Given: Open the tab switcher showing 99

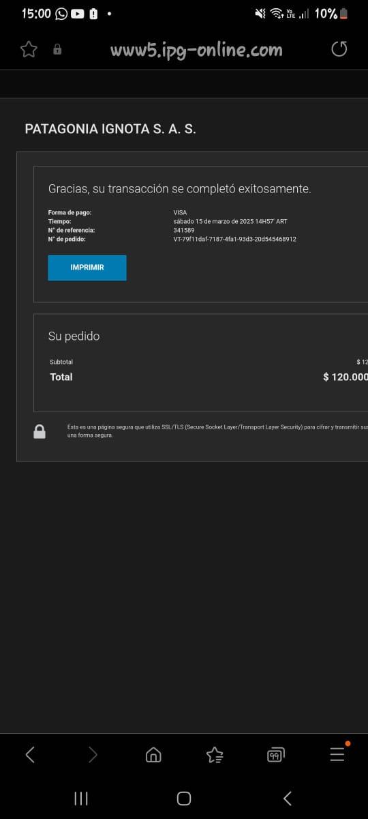Looking at the screenshot, I should [276, 754].
